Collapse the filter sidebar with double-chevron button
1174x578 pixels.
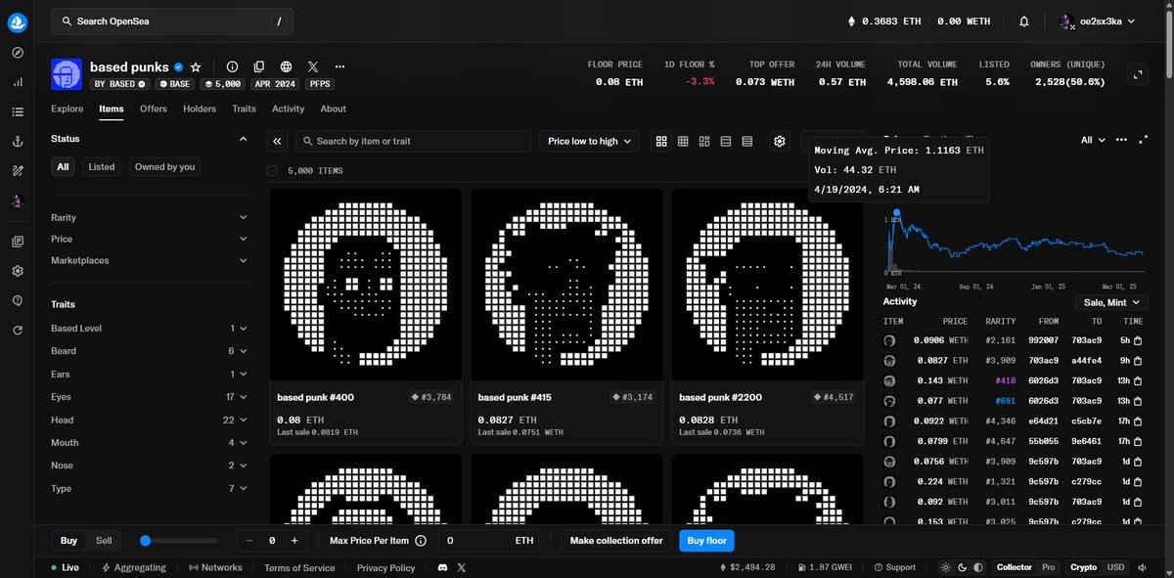(278, 142)
